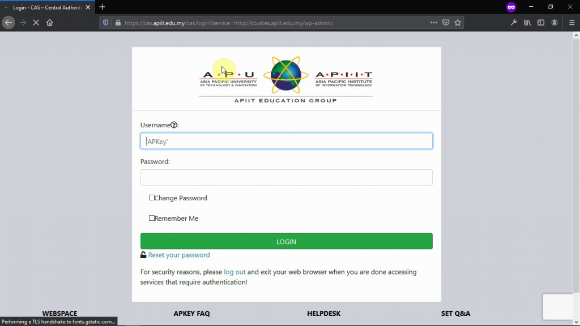580x326 pixels.
Task: Click the private browsing mask icon
Action: pos(511,7)
